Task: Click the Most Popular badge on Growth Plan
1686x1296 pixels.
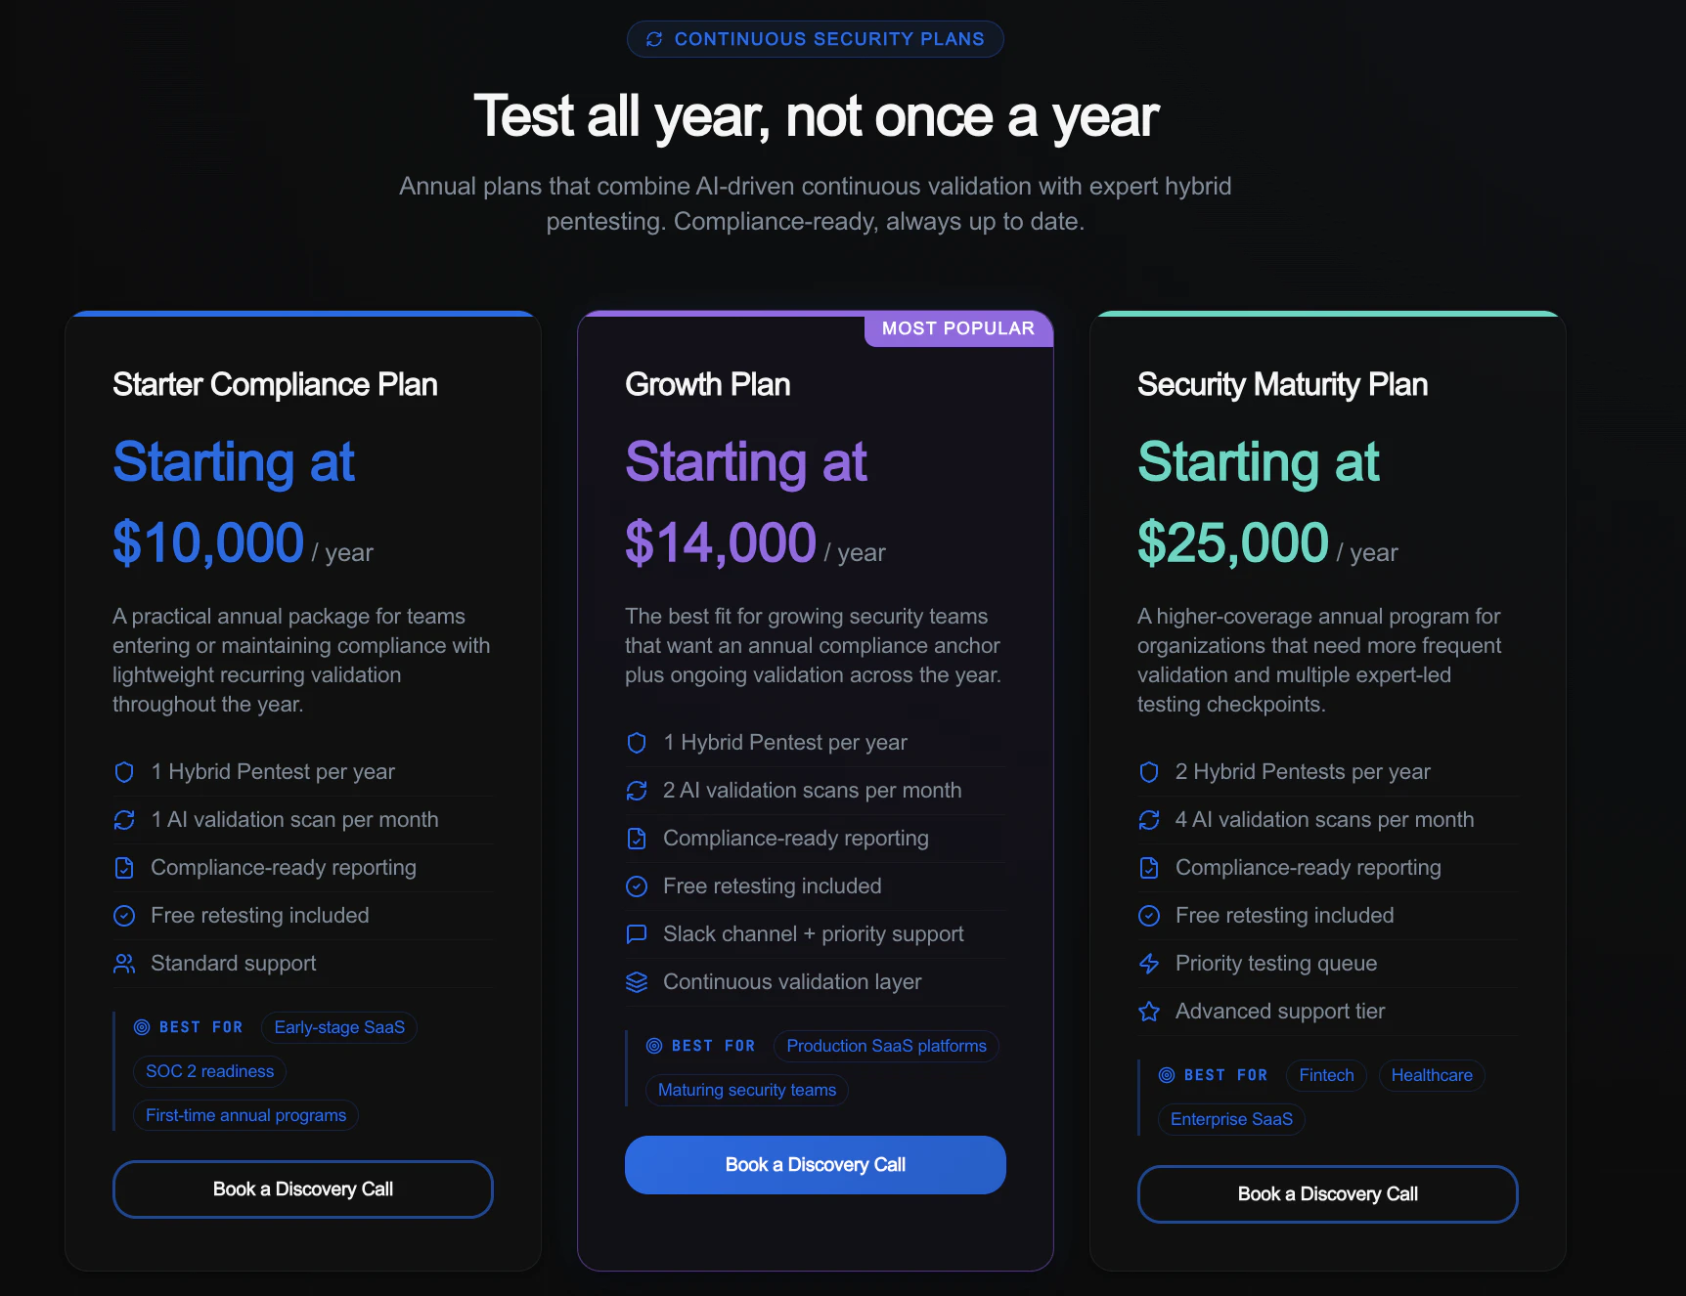Action: [x=958, y=328]
